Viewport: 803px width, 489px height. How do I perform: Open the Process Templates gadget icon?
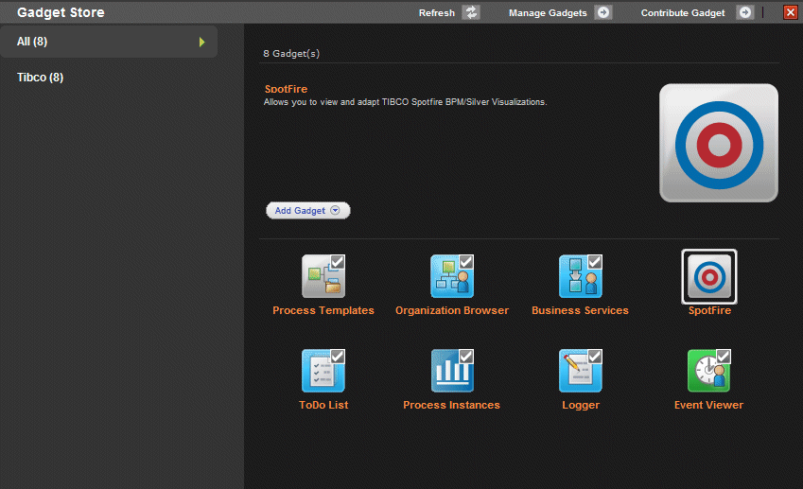click(323, 276)
